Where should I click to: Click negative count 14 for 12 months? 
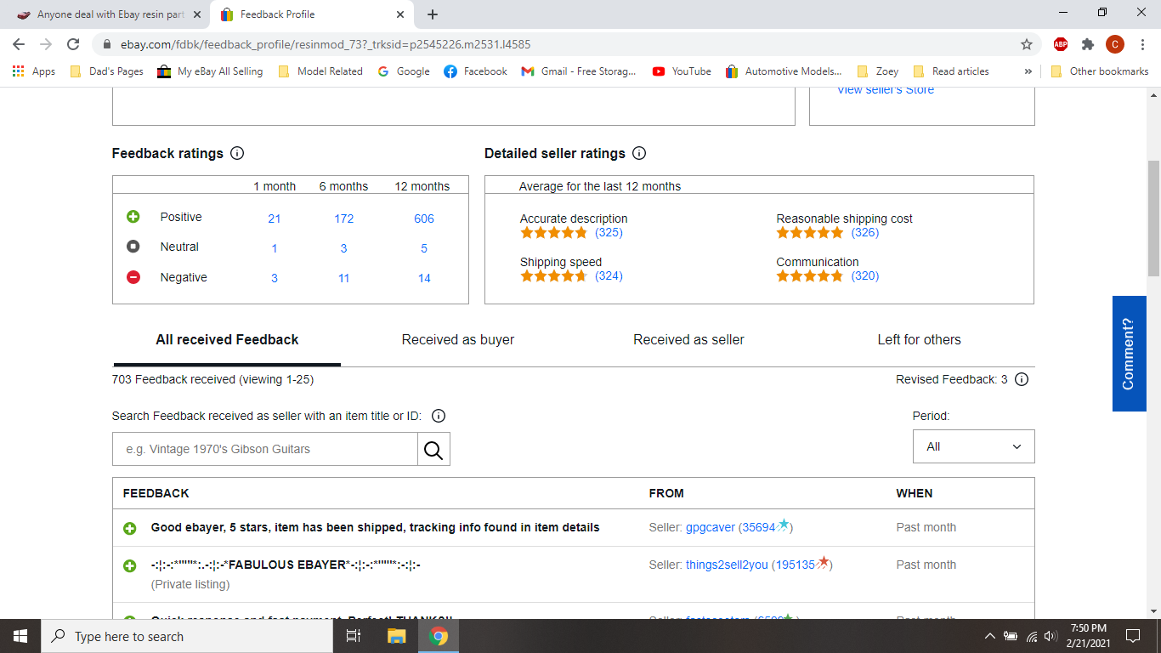[424, 278]
